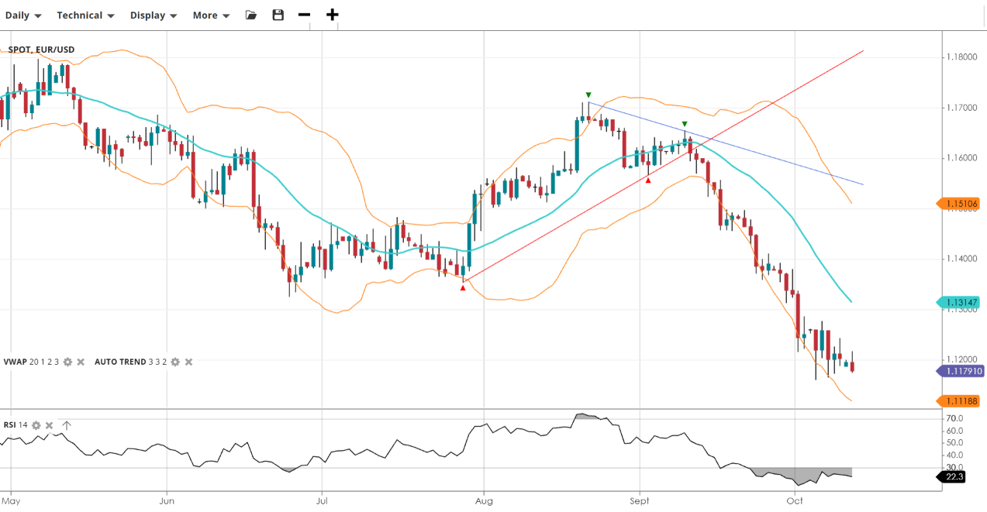This screenshot has width=987, height=512.
Task: Open AUTO TREND settings gear
Action: [x=175, y=362]
